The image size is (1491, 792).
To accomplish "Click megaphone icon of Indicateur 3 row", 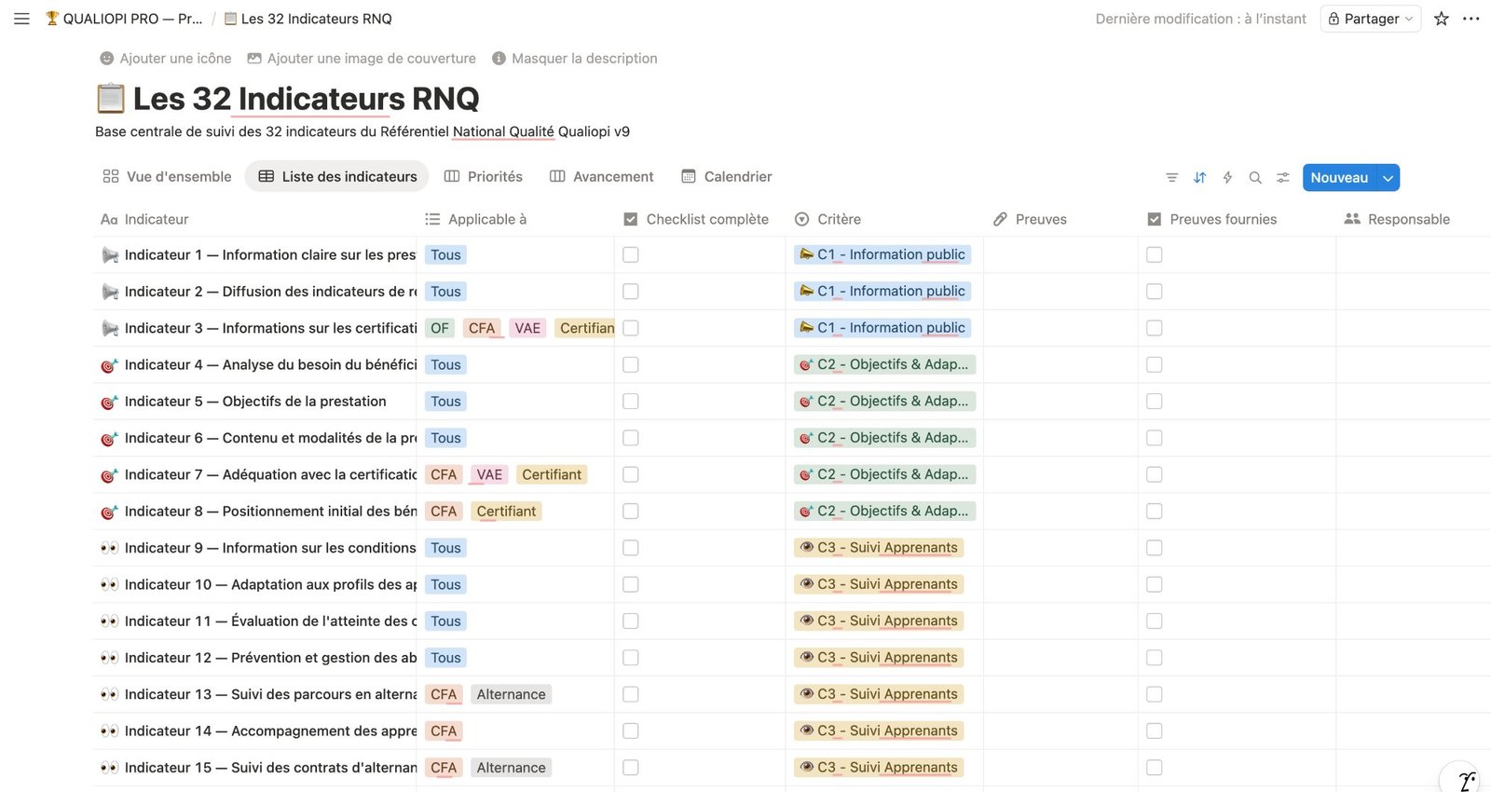I will tap(109, 328).
